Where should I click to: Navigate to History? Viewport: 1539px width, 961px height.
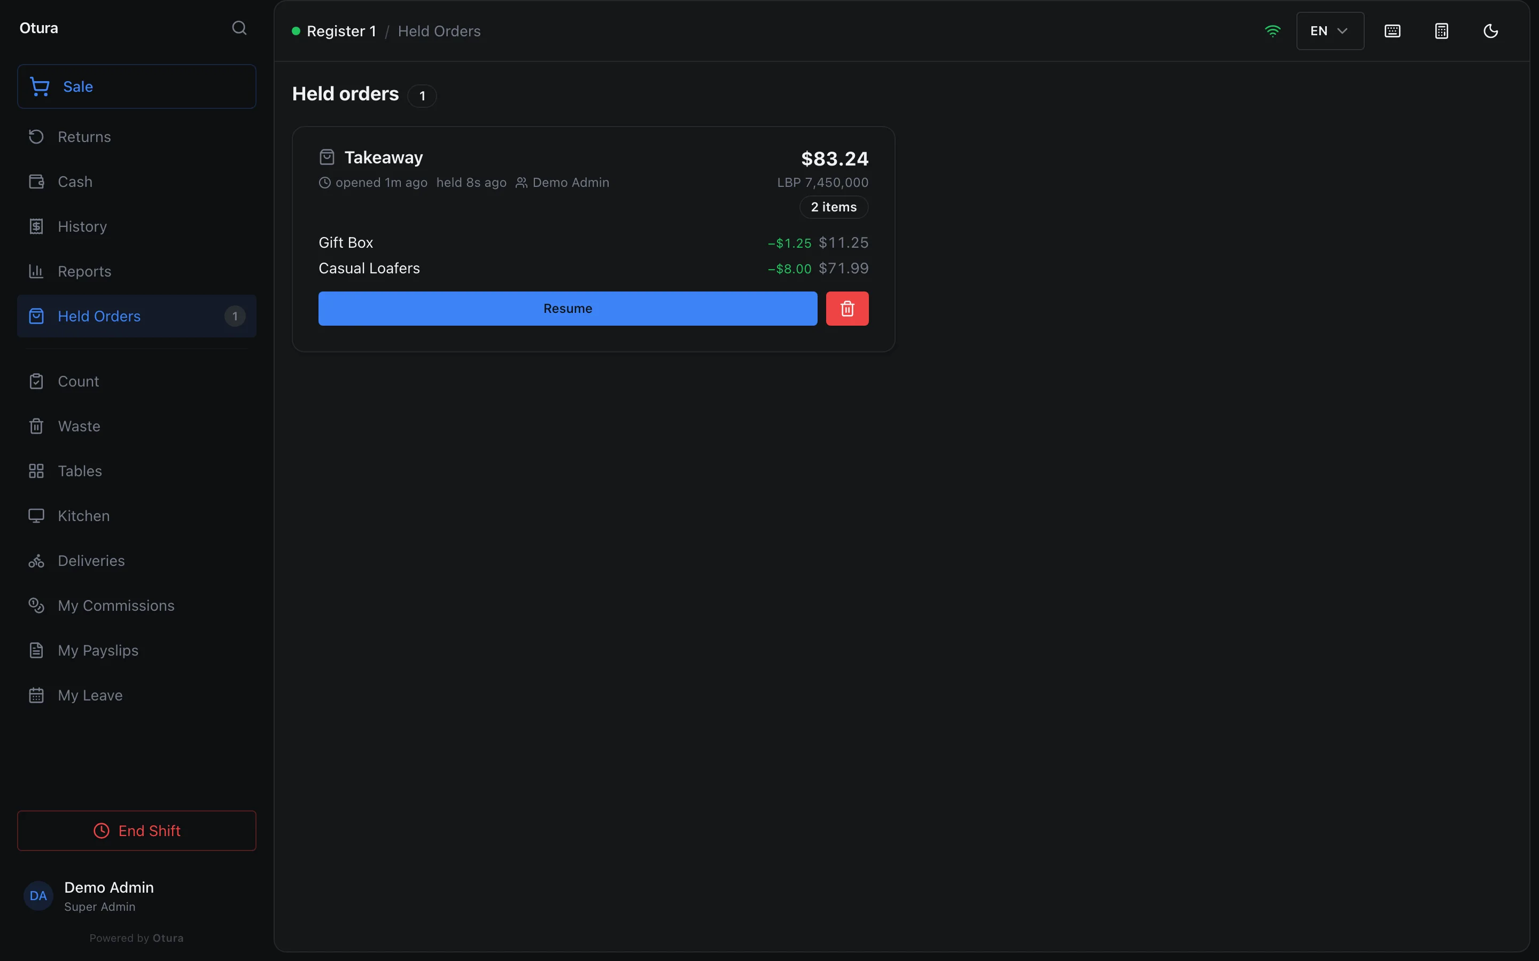coord(137,226)
